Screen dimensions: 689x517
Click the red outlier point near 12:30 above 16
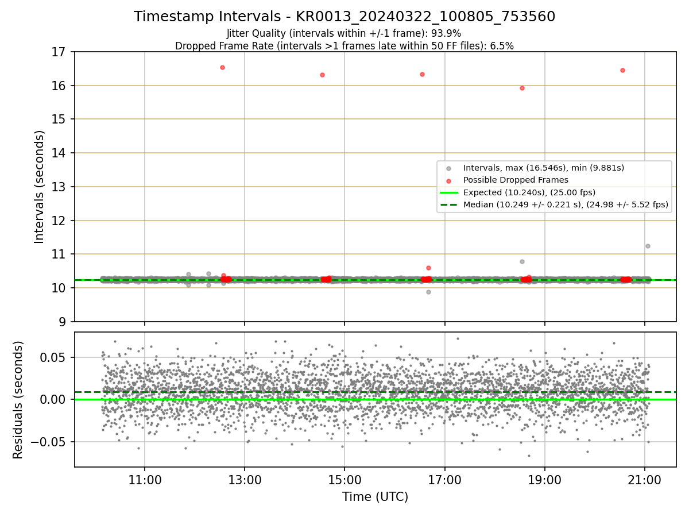point(222,67)
